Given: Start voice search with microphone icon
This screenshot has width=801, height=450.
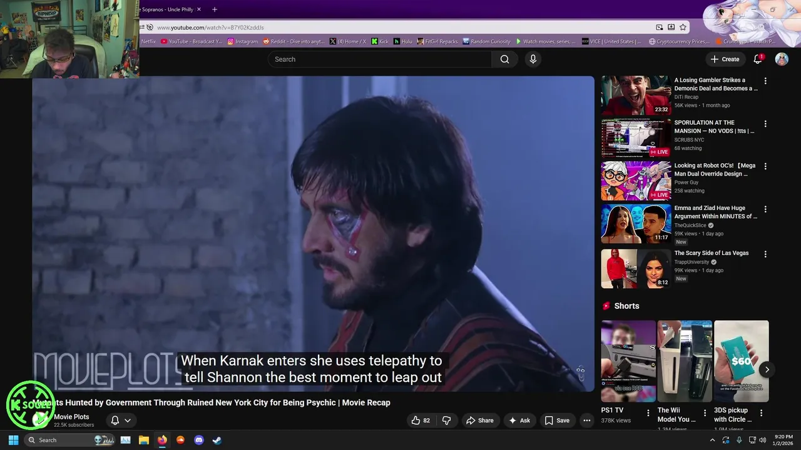Looking at the screenshot, I should (x=533, y=59).
